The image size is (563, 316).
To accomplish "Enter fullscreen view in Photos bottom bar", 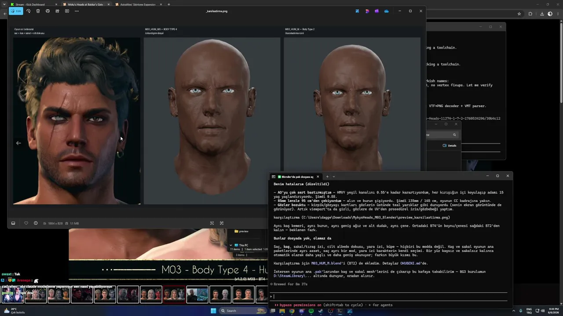I will click(x=222, y=223).
